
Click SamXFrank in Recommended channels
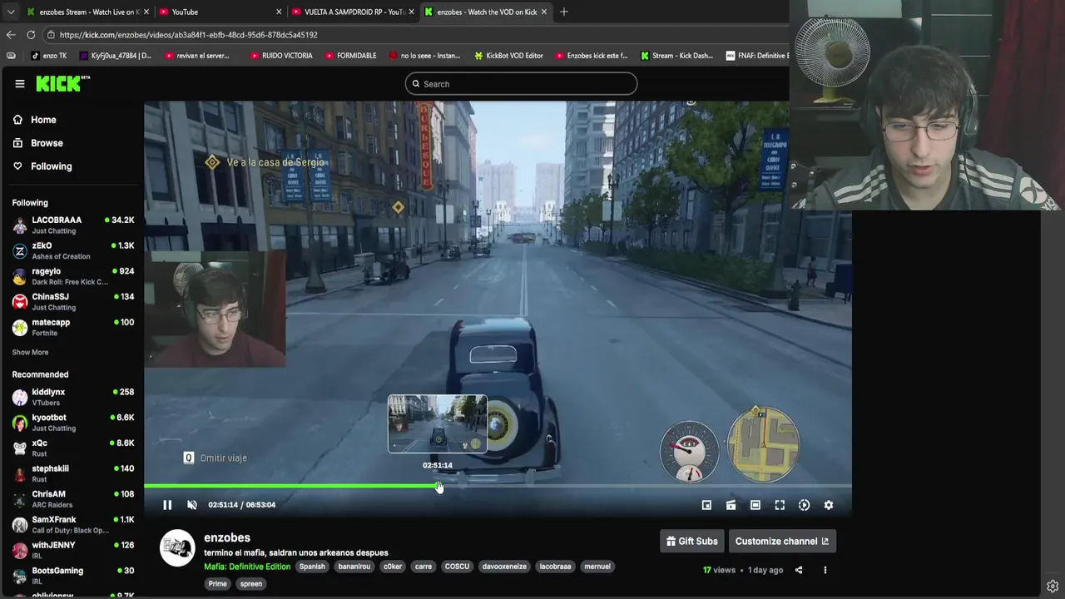pos(73,525)
